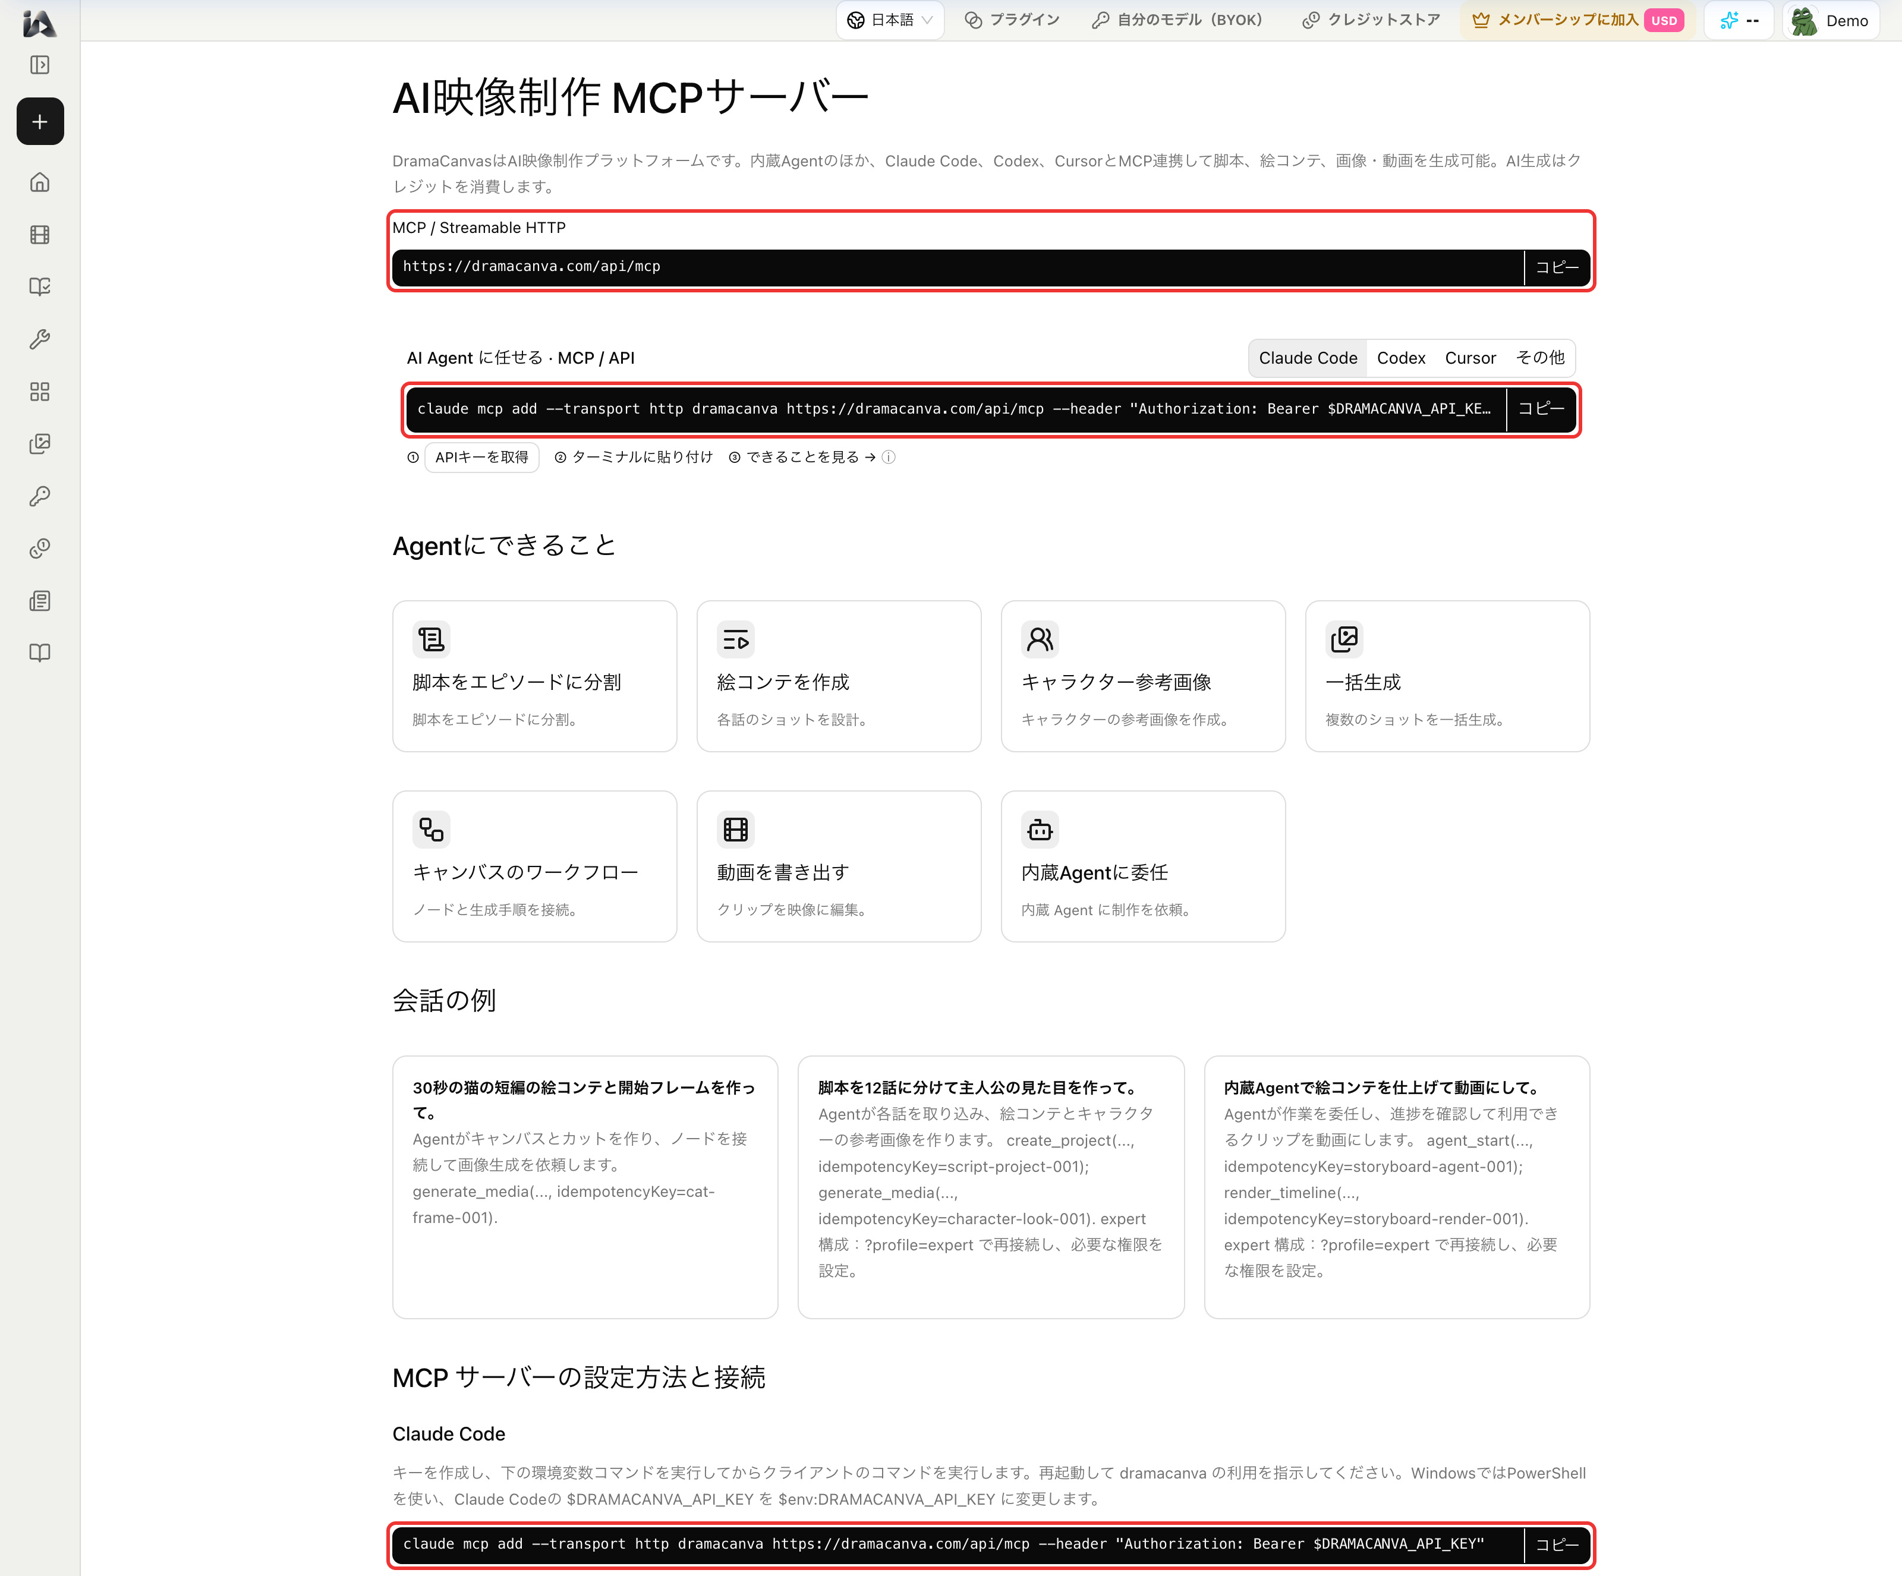Click the sparkle credits balance indicator

coord(1739,20)
